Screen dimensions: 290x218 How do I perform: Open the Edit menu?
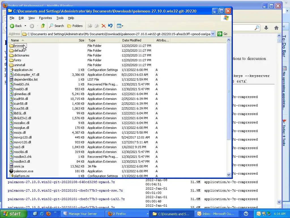point(21,18)
